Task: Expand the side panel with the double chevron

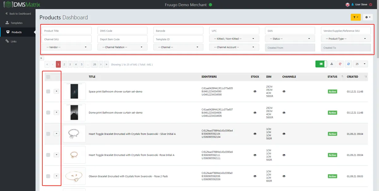Action: (41, 58)
